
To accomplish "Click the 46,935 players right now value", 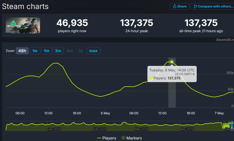I will (x=72, y=23).
